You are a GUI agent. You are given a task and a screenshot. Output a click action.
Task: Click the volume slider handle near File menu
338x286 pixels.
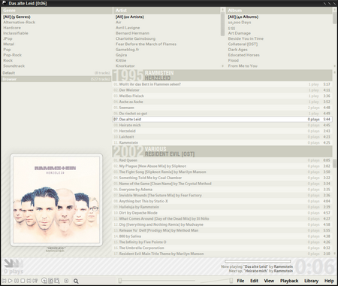(x=231, y=280)
